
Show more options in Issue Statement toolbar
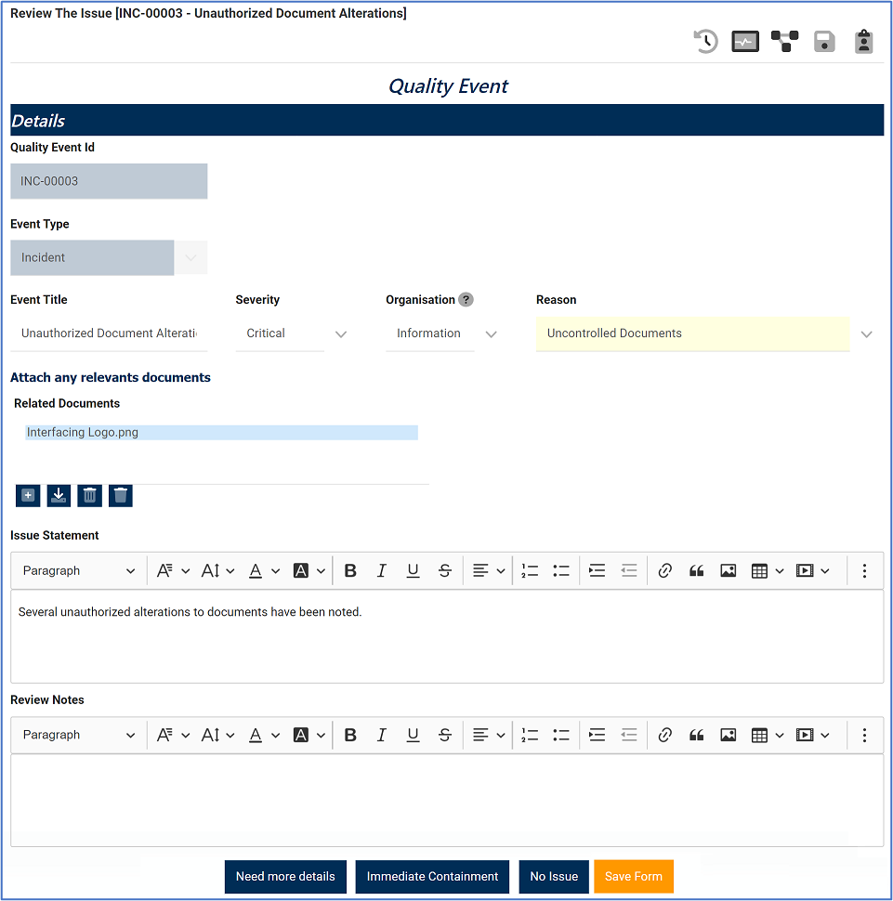[864, 570]
